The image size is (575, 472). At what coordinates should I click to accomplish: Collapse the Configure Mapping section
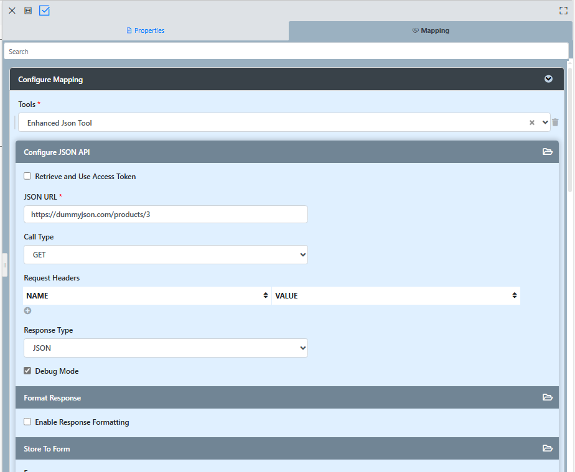point(548,79)
